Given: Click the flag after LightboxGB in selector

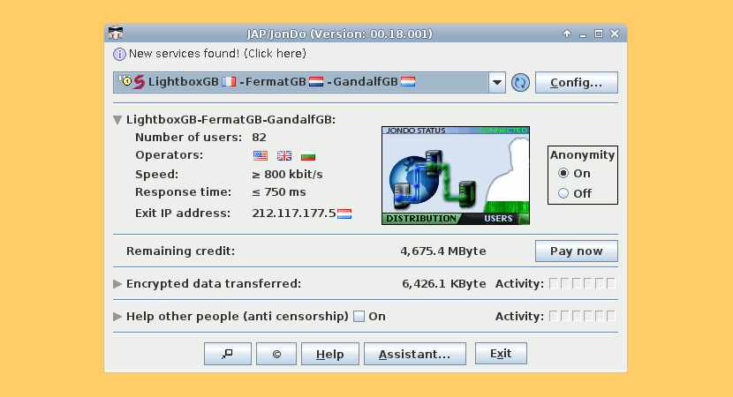Looking at the screenshot, I should [x=229, y=82].
